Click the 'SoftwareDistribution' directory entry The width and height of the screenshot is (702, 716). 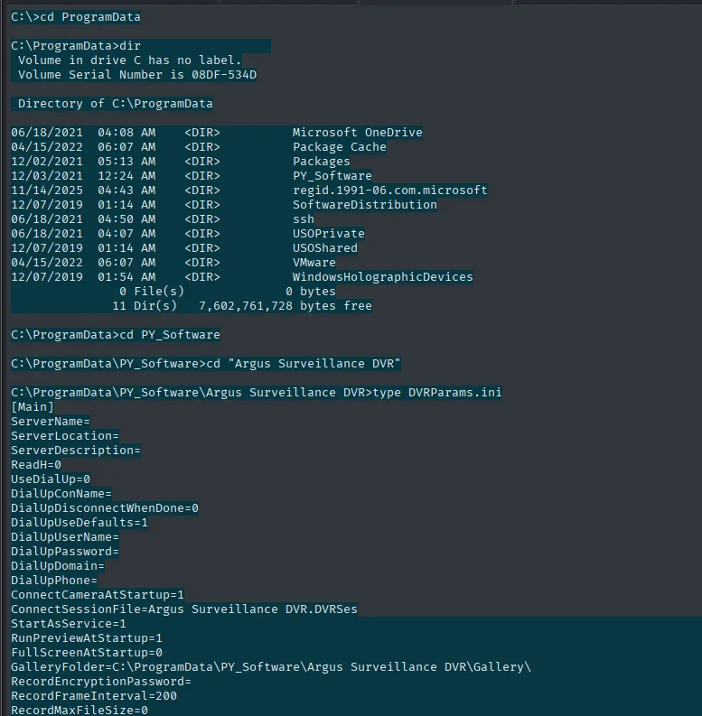pyautogui.click(x=365, y=205)
